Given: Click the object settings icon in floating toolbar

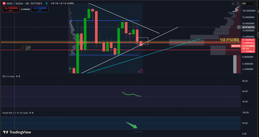Looking at the screenshot, I should [x=28, y=48].
